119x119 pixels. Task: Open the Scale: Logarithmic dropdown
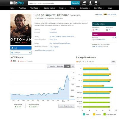click(x=66, y=106)
